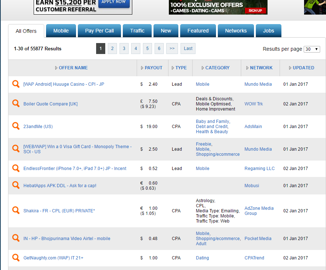Click magnifier icon for Monopoly Theme gift card offer

tap(16, 149)
